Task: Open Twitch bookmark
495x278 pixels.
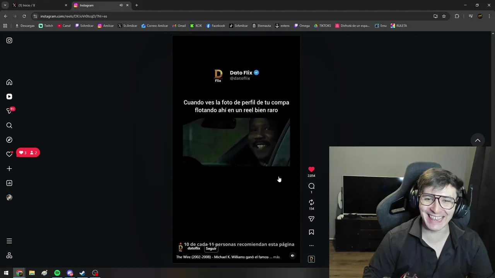Action: [x=46, y=26]
